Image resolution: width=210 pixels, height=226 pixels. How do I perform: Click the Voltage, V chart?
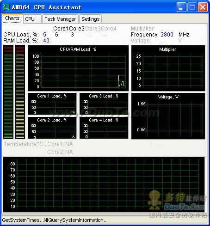(168, 116)
